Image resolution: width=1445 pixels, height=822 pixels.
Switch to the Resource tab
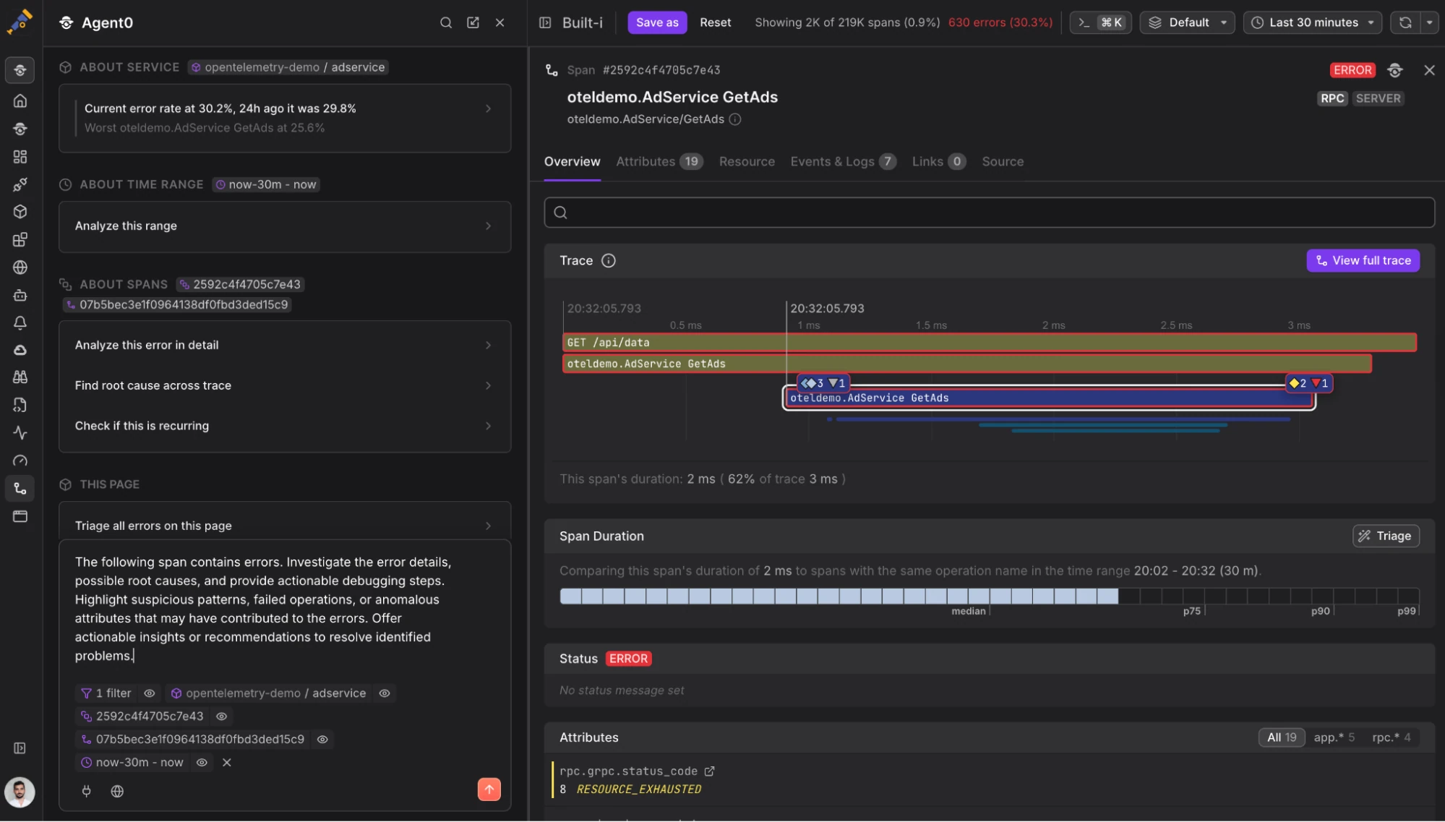point(747,161)
